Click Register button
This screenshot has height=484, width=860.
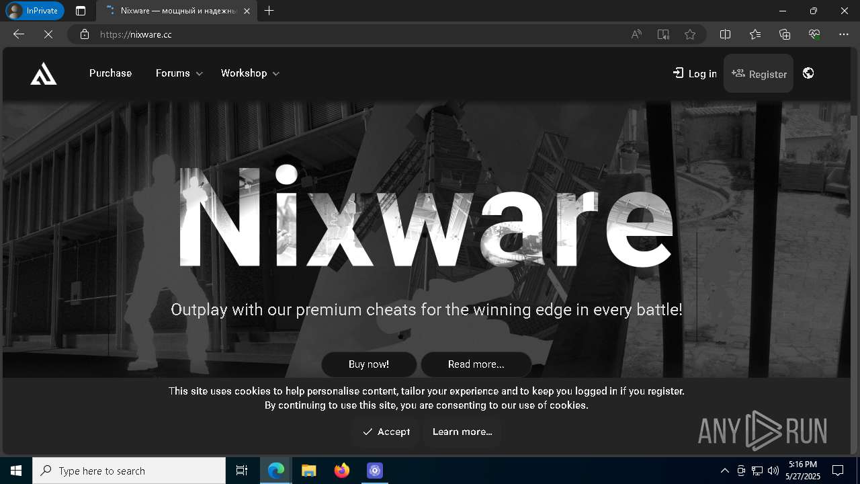759,73
